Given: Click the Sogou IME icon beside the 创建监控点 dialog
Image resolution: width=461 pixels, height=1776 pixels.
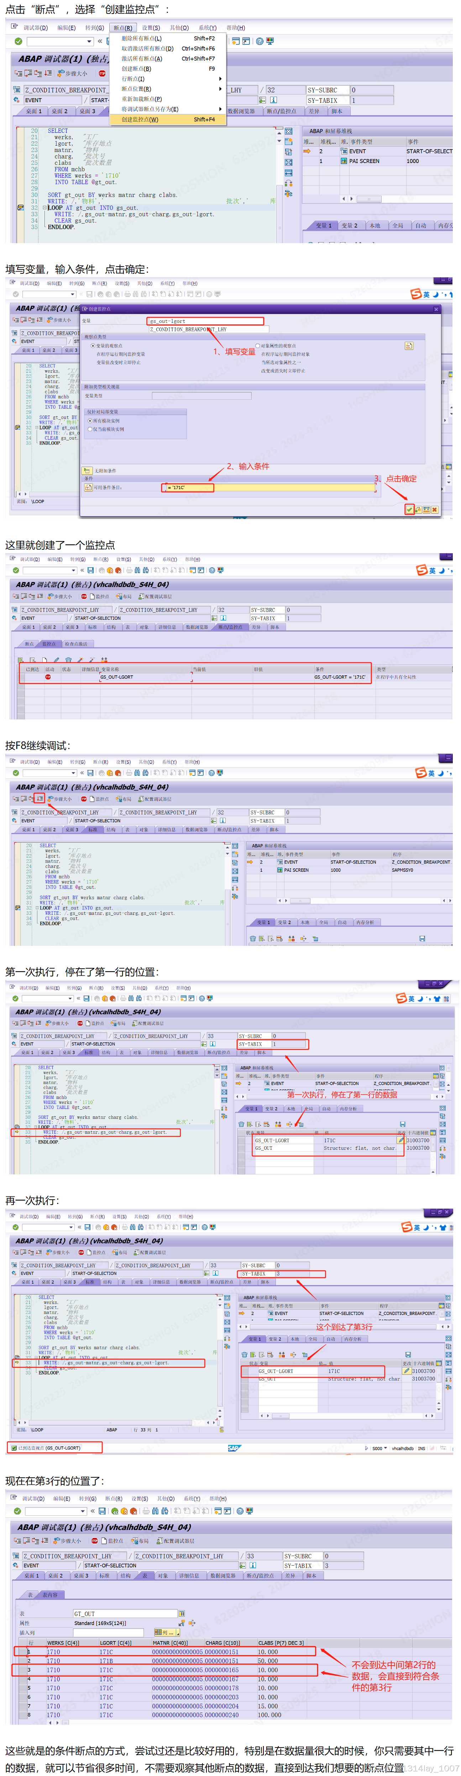Looking at the screenshot, I should pos(415,294).
